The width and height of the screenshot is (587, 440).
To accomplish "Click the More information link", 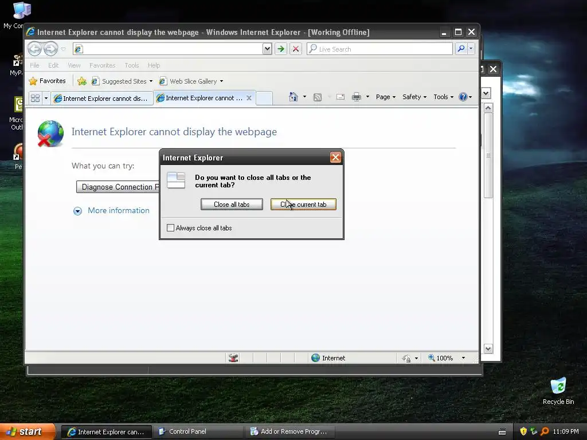I will click(x=118, y=210).
